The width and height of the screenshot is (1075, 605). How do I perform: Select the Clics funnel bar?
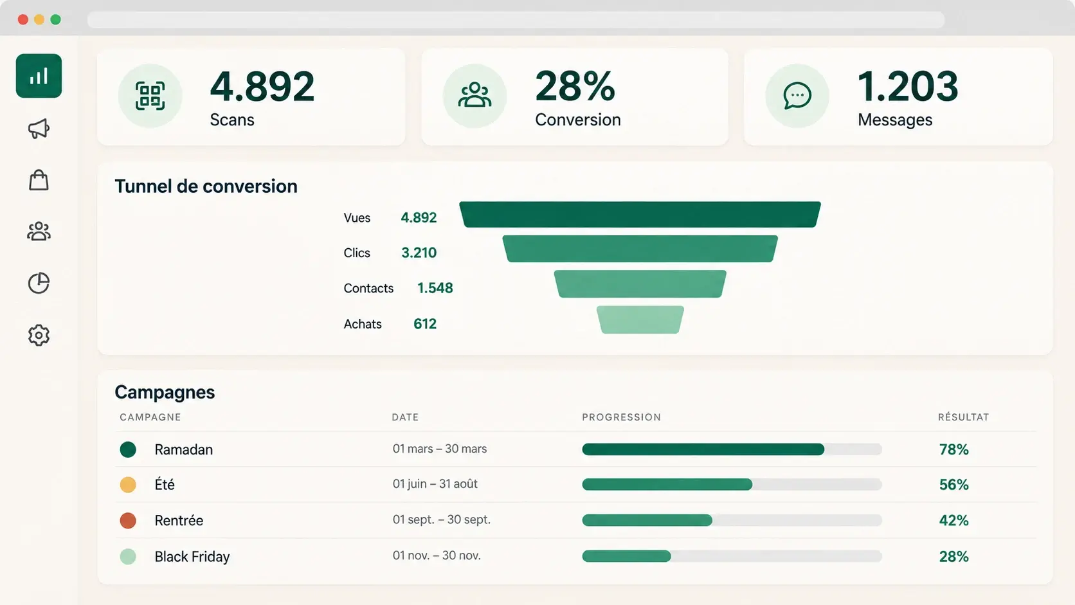coord(640,249)
